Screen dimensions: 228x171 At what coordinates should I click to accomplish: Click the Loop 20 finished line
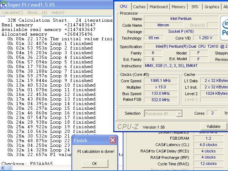[x=52, y=131]
